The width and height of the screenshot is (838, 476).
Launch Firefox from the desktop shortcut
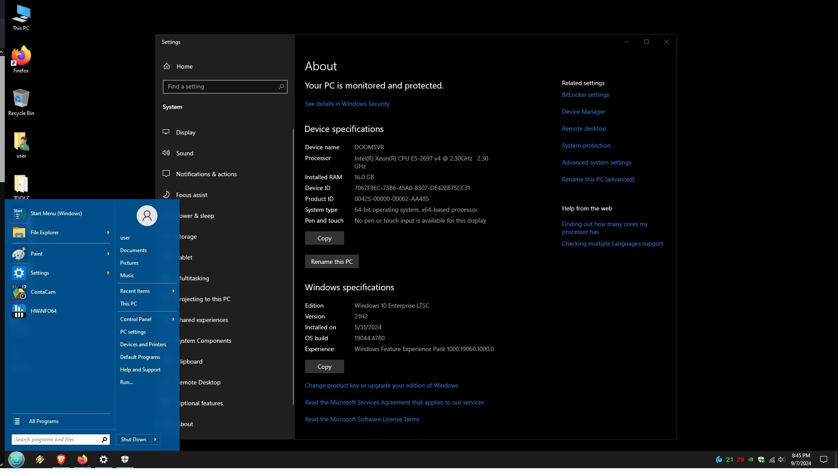coord(21,59)
